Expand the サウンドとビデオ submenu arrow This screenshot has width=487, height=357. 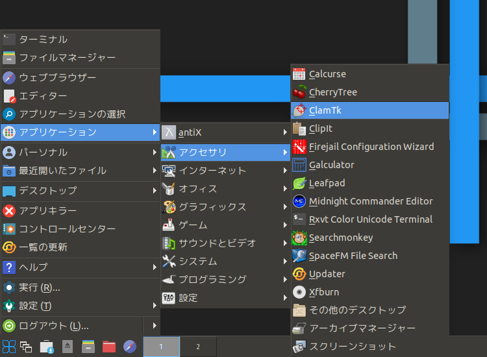coord(285,243)
